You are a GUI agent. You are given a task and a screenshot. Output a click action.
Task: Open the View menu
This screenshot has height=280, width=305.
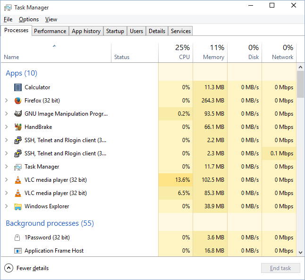(x=51, y=19)
